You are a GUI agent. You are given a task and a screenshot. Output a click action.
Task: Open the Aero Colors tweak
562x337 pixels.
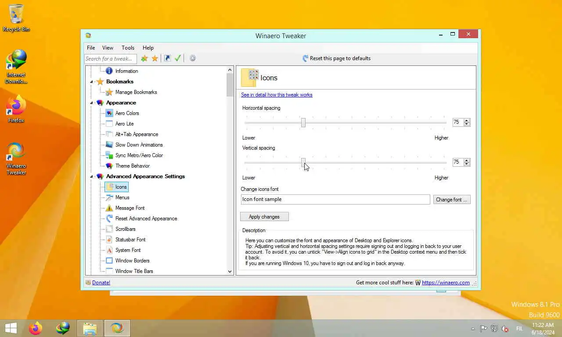tap(127, 113)
